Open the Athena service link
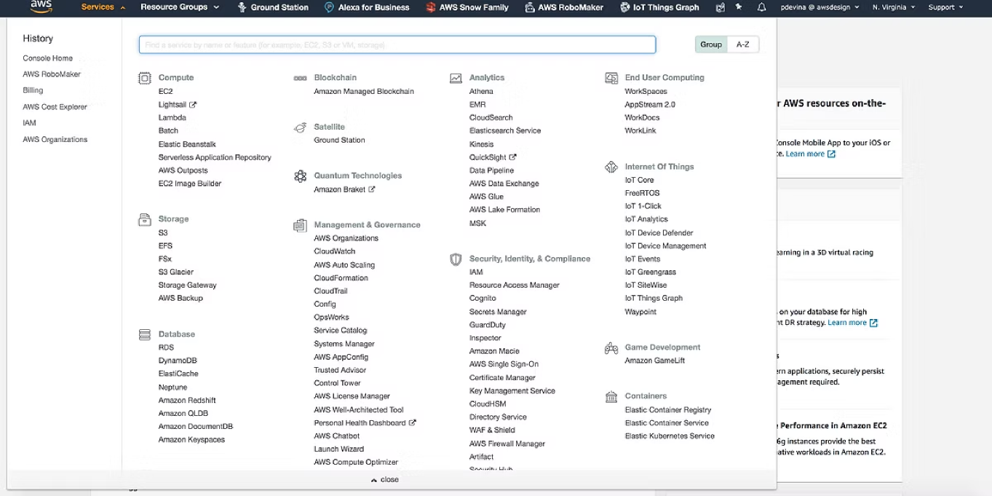The height and width of the screenshot is (496, 992). pos(481,92)
